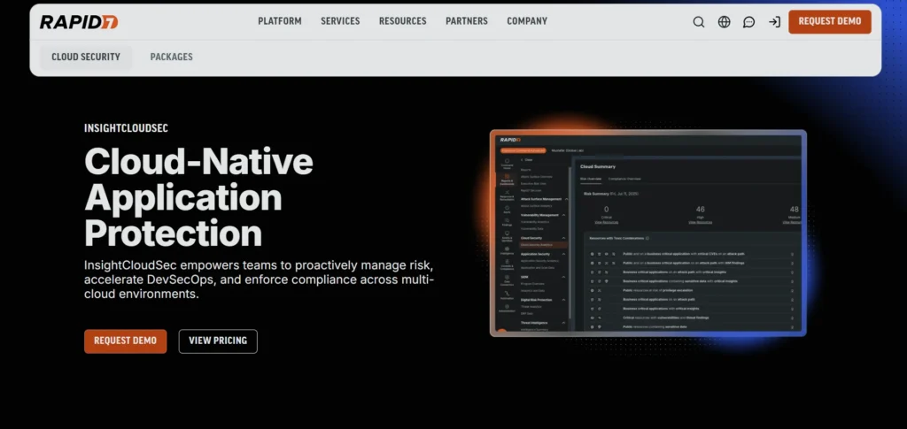Image resolution: width=907 pixels, height=429 pixels.
Task: Collapse Vulnerability Management section in preview
Action: pos(564,215)
